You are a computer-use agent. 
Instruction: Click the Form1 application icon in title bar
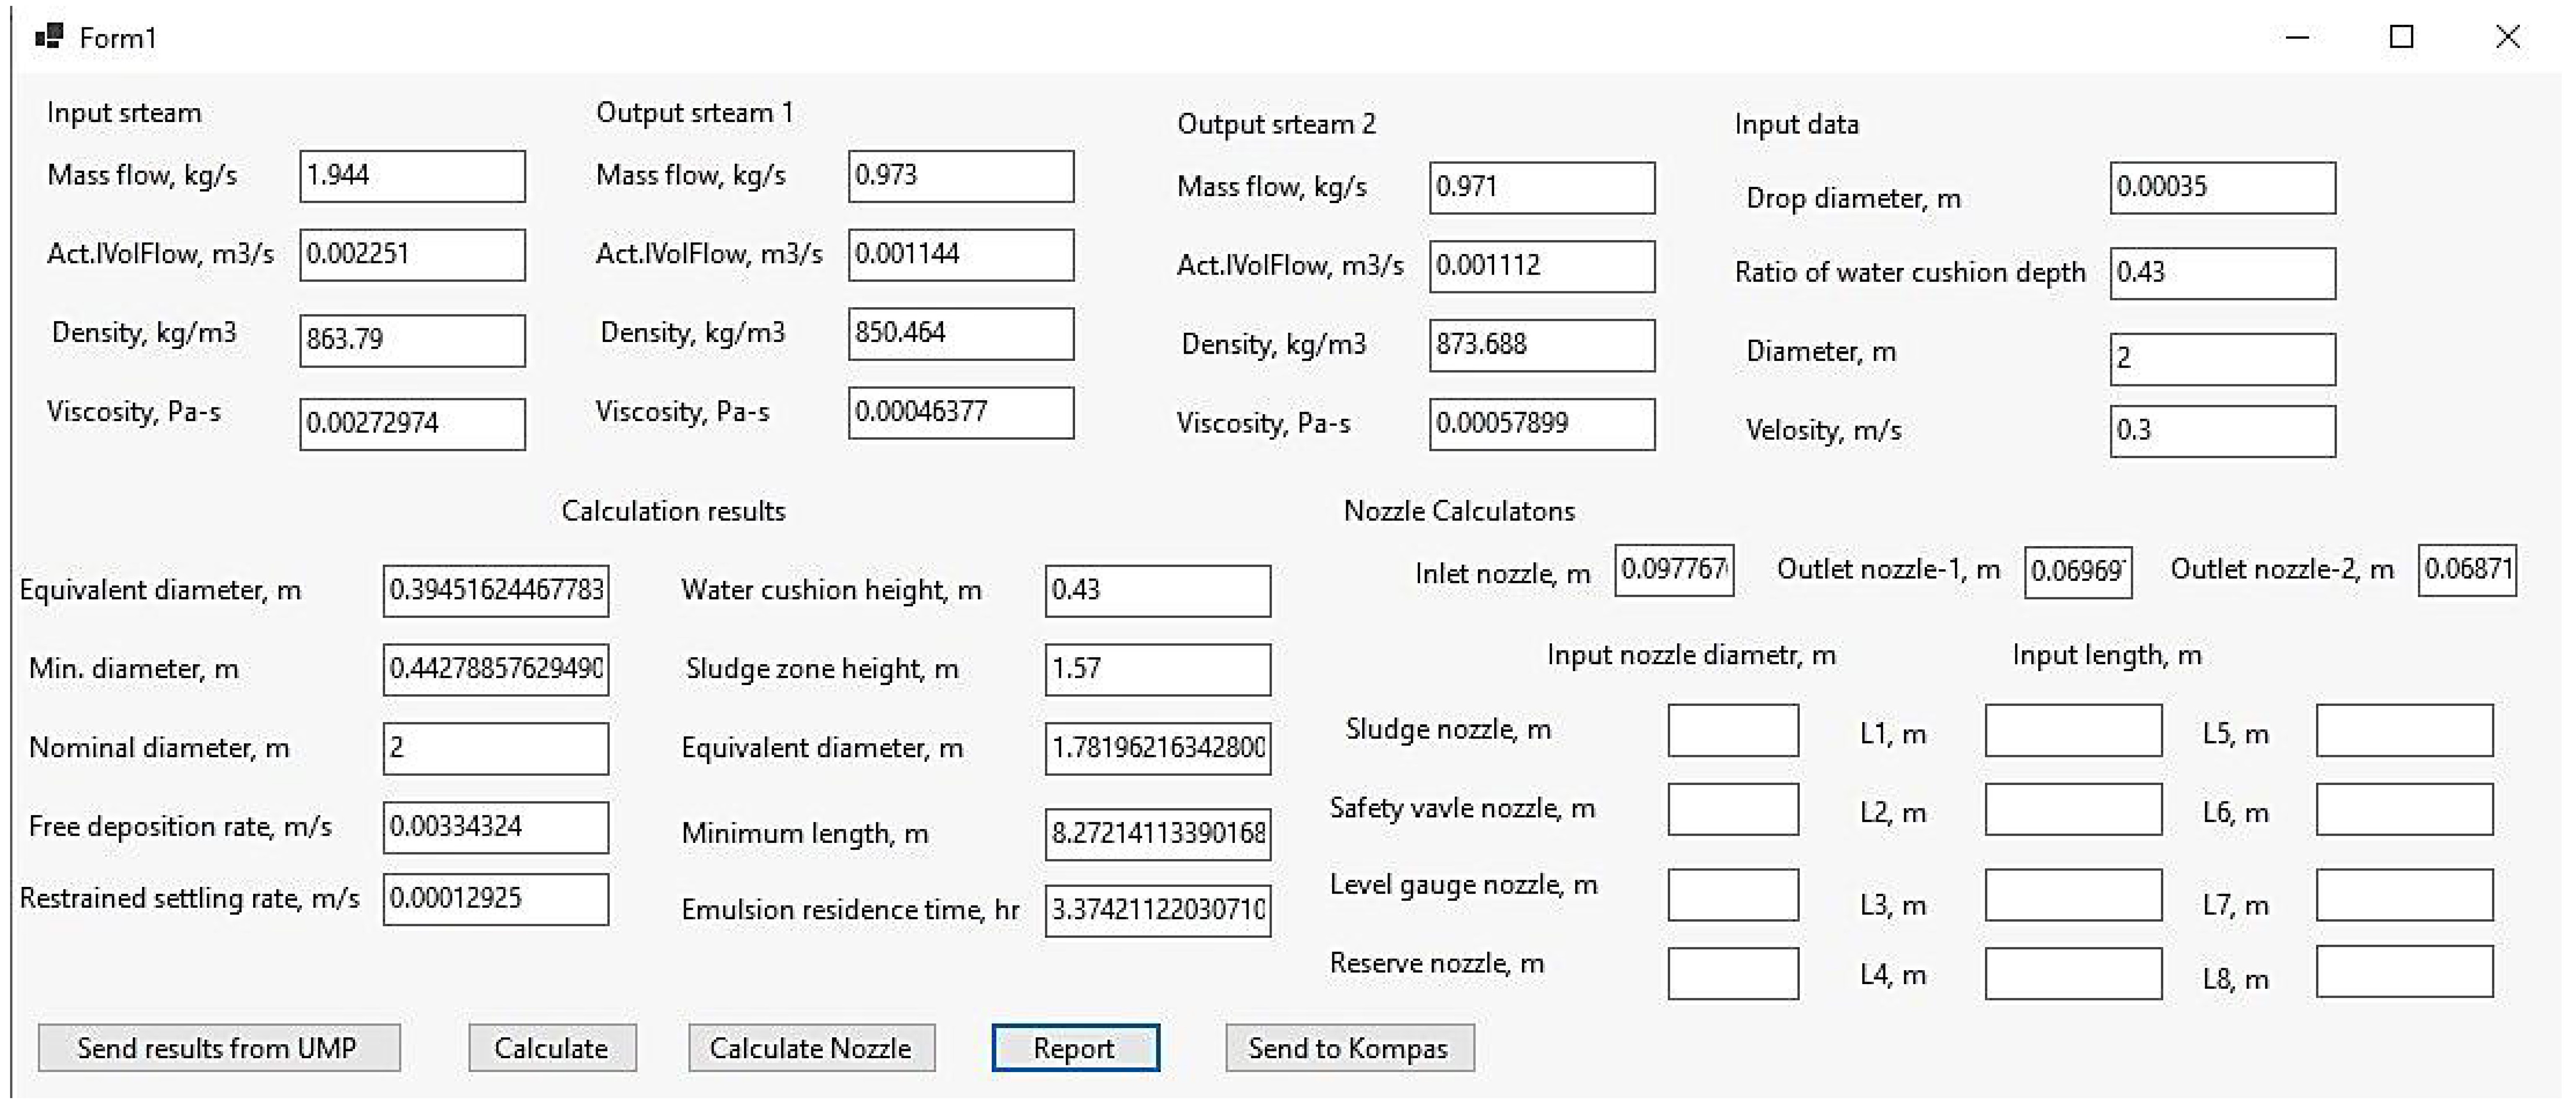[48, 37]
